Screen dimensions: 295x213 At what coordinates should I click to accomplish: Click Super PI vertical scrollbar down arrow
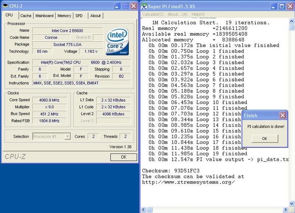click(x=292, y=203)
